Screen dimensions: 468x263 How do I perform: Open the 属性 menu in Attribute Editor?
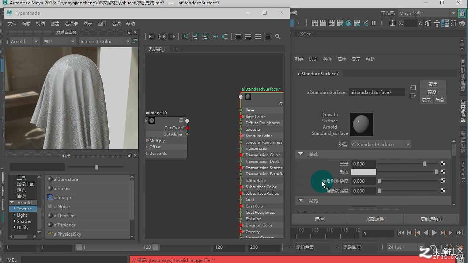342,59
